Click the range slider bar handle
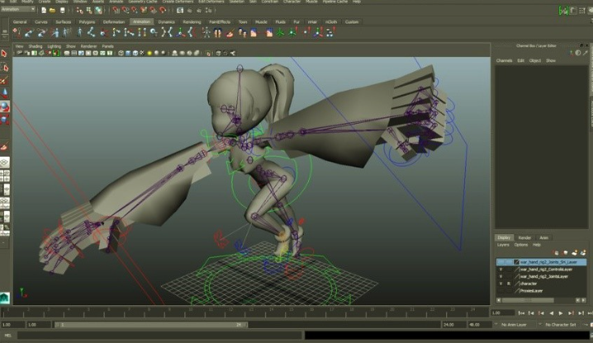The image size is (593, 343). (x=151, y=325)
